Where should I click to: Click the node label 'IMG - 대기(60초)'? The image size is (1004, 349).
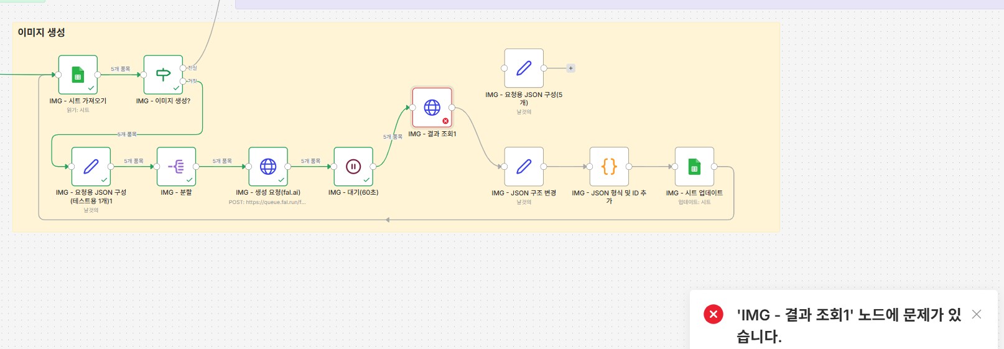(353, 192)
